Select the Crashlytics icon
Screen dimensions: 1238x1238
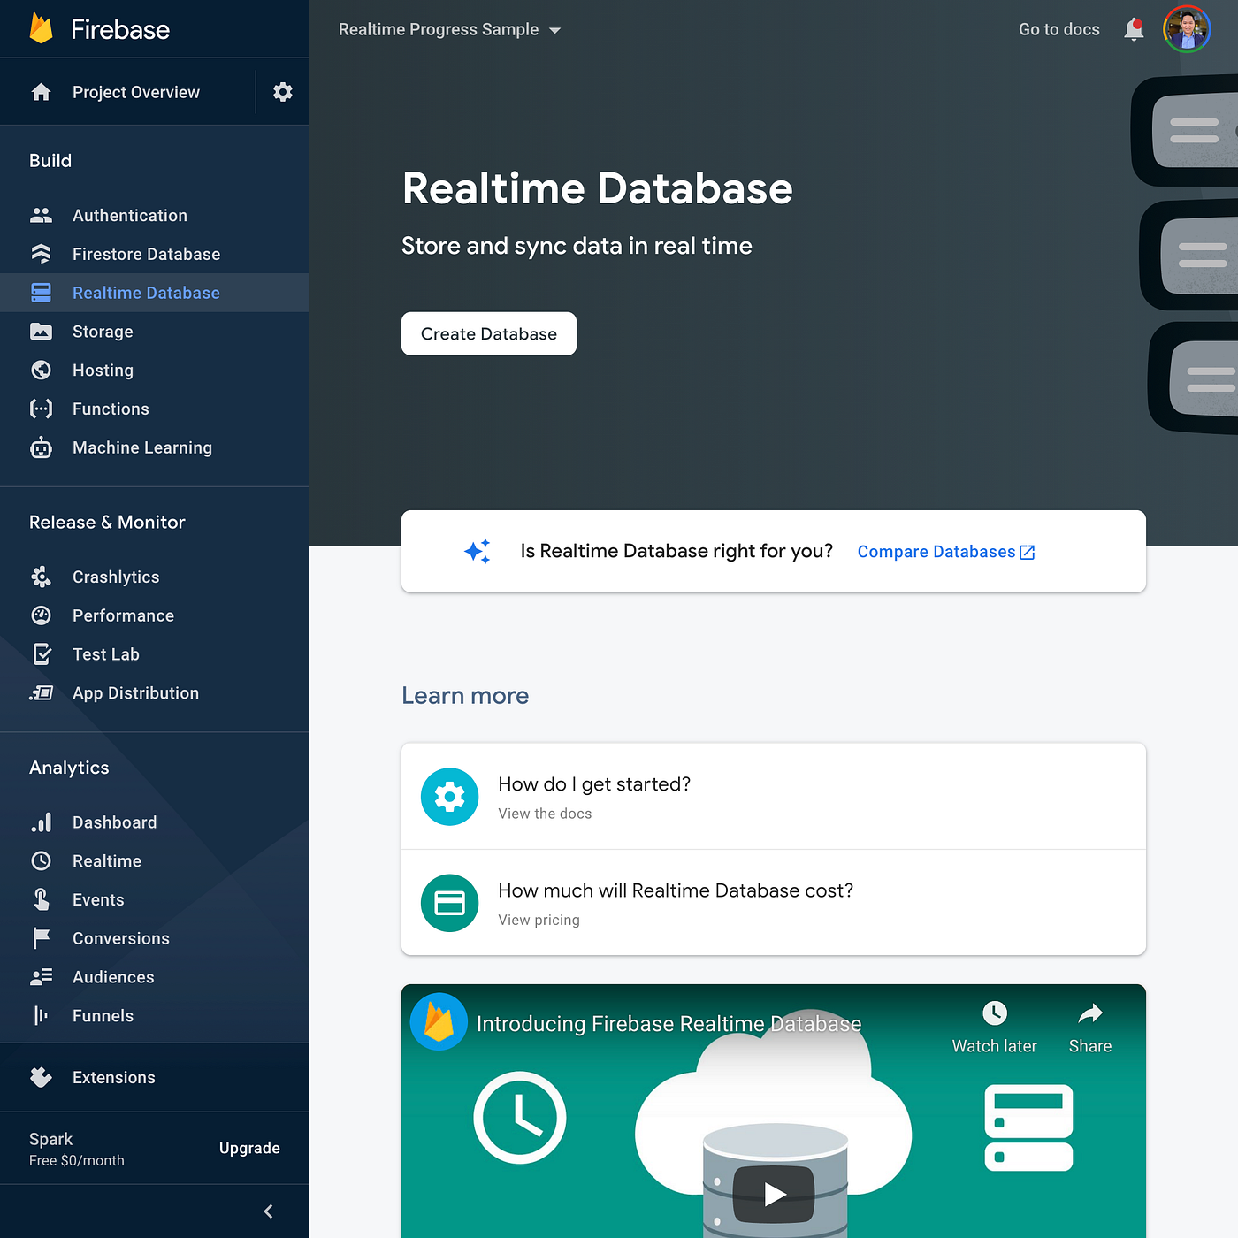[41, 577]
